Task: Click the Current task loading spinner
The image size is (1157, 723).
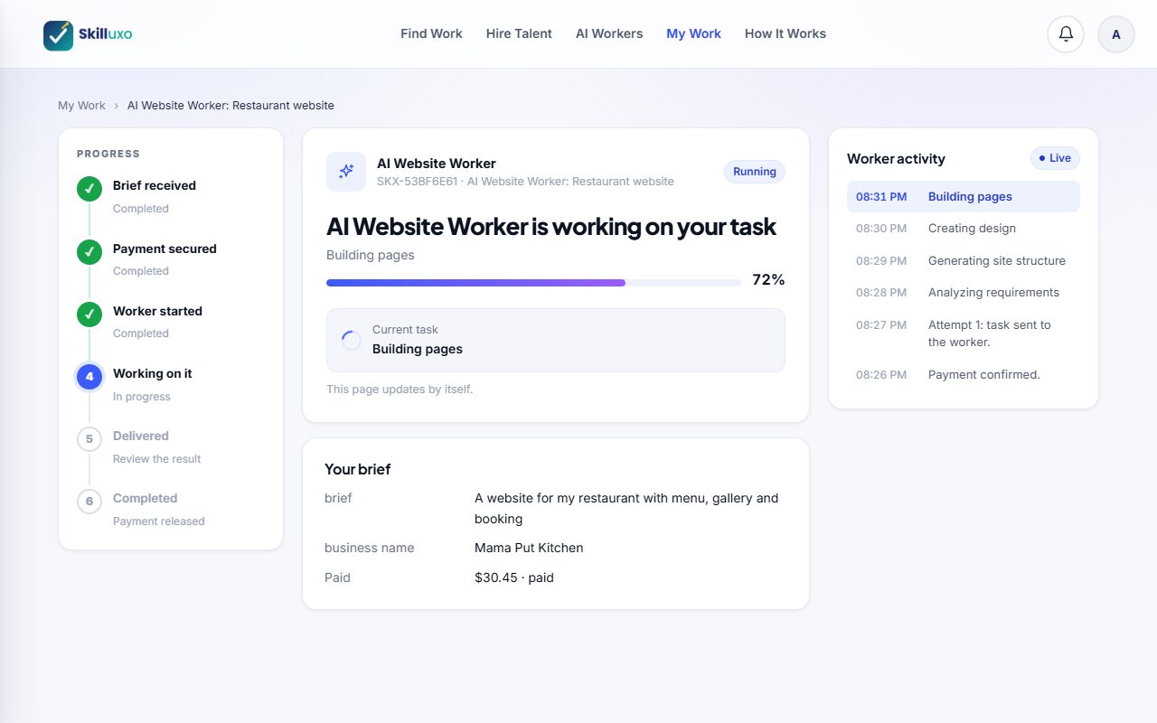Action: pos(352,341)
